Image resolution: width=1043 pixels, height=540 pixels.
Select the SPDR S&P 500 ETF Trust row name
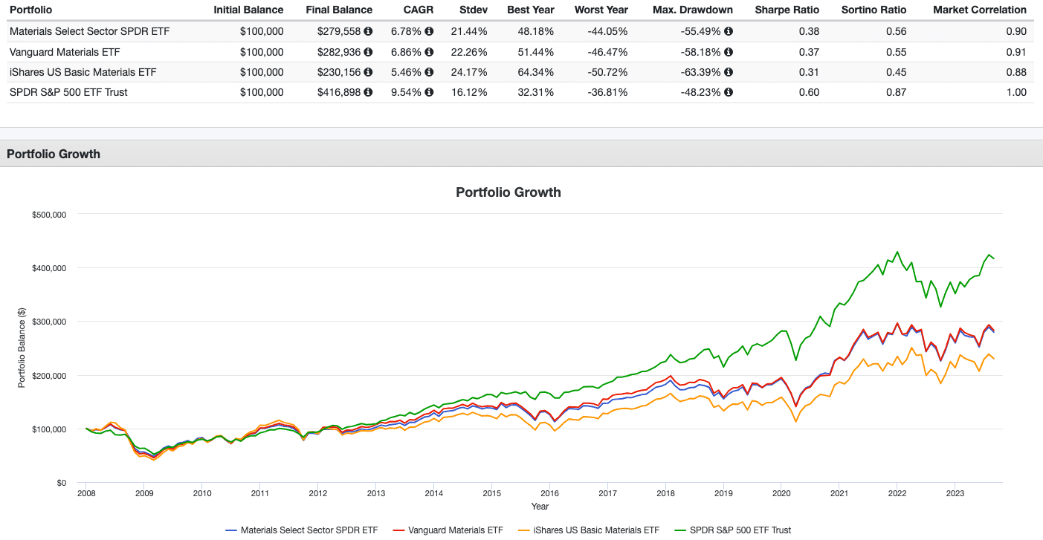(68, 93)
